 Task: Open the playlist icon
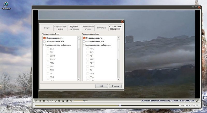pos(63,101)
